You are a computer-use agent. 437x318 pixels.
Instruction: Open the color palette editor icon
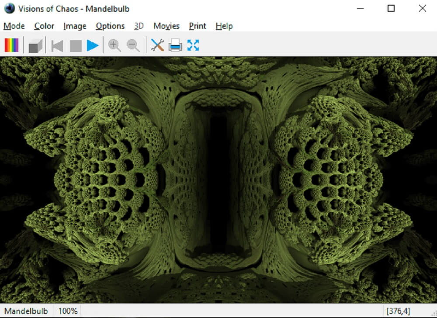[11, 45]
